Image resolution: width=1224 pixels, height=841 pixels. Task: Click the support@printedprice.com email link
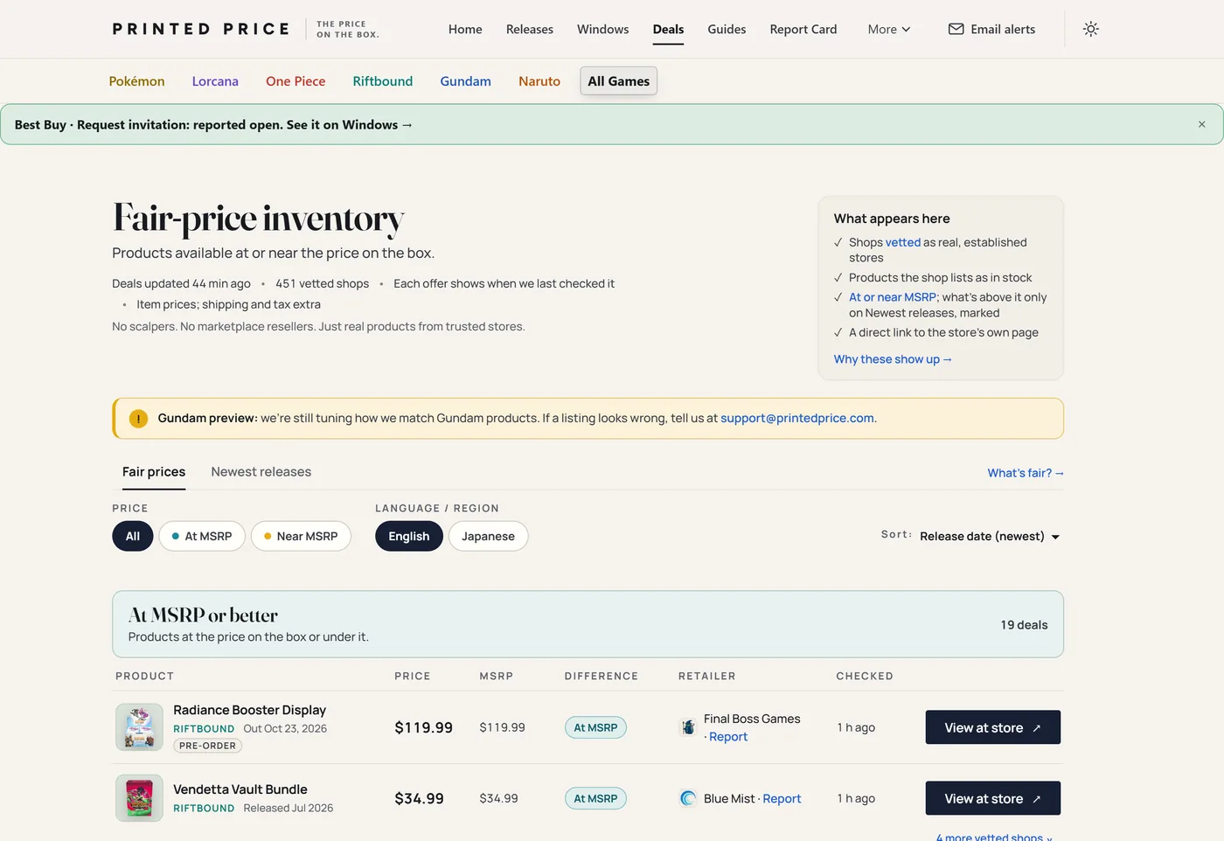point(797,418)
